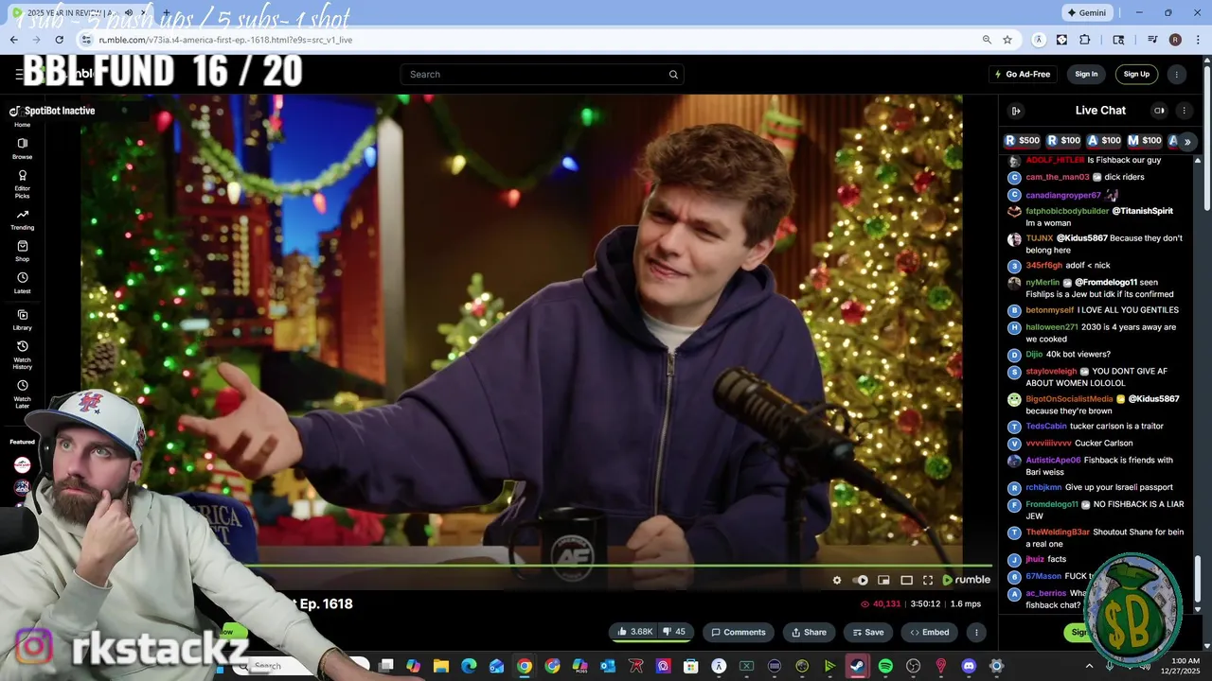Share this video

coord(809,632)
